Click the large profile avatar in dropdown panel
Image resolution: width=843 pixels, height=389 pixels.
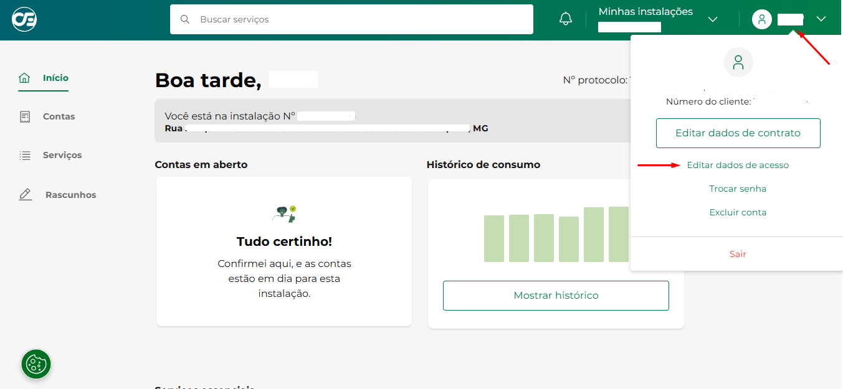[738, 62]
